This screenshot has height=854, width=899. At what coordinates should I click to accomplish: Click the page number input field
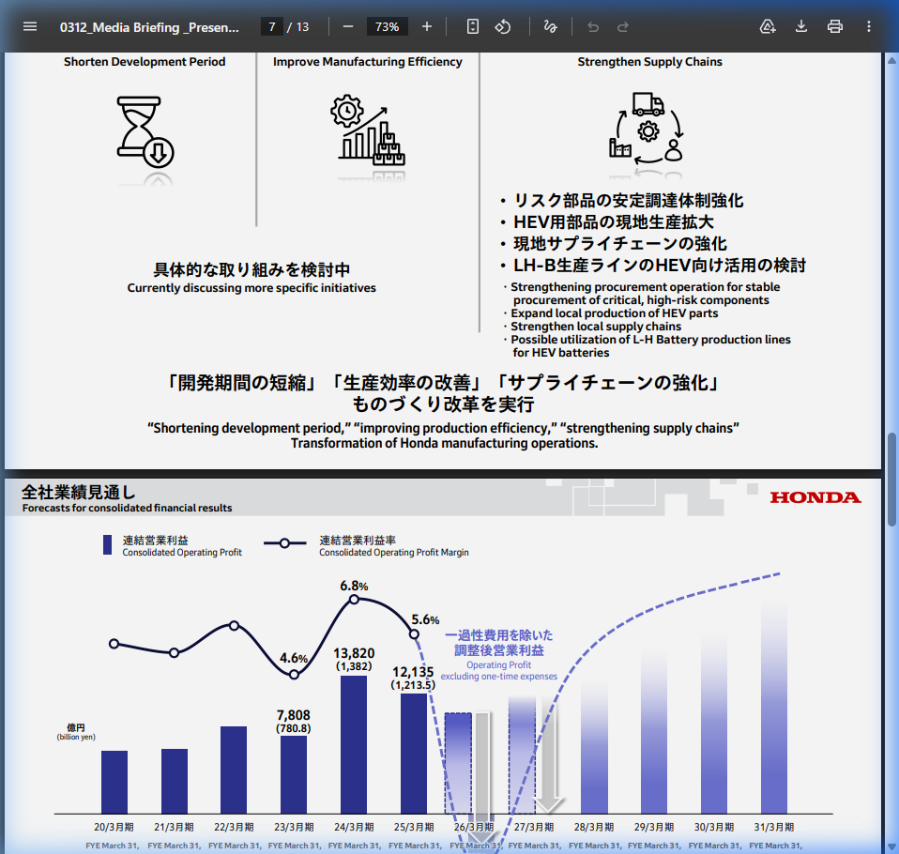272,26
